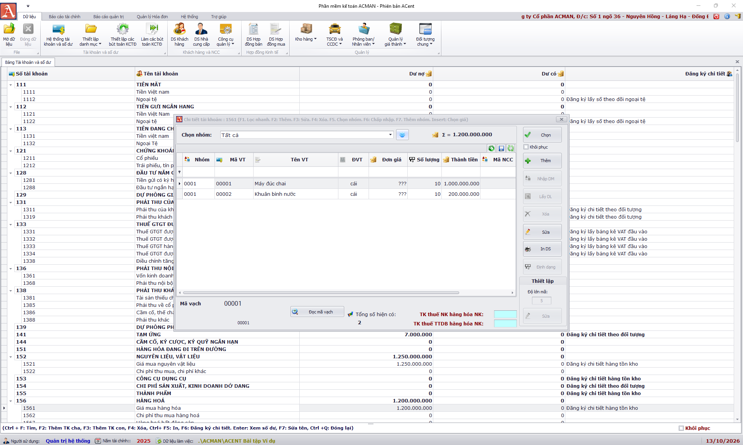Open Hệ thống ribbon tab
The width and height of the screenshot is (743, 445).
pyautogui.click(x=189, y=17)
